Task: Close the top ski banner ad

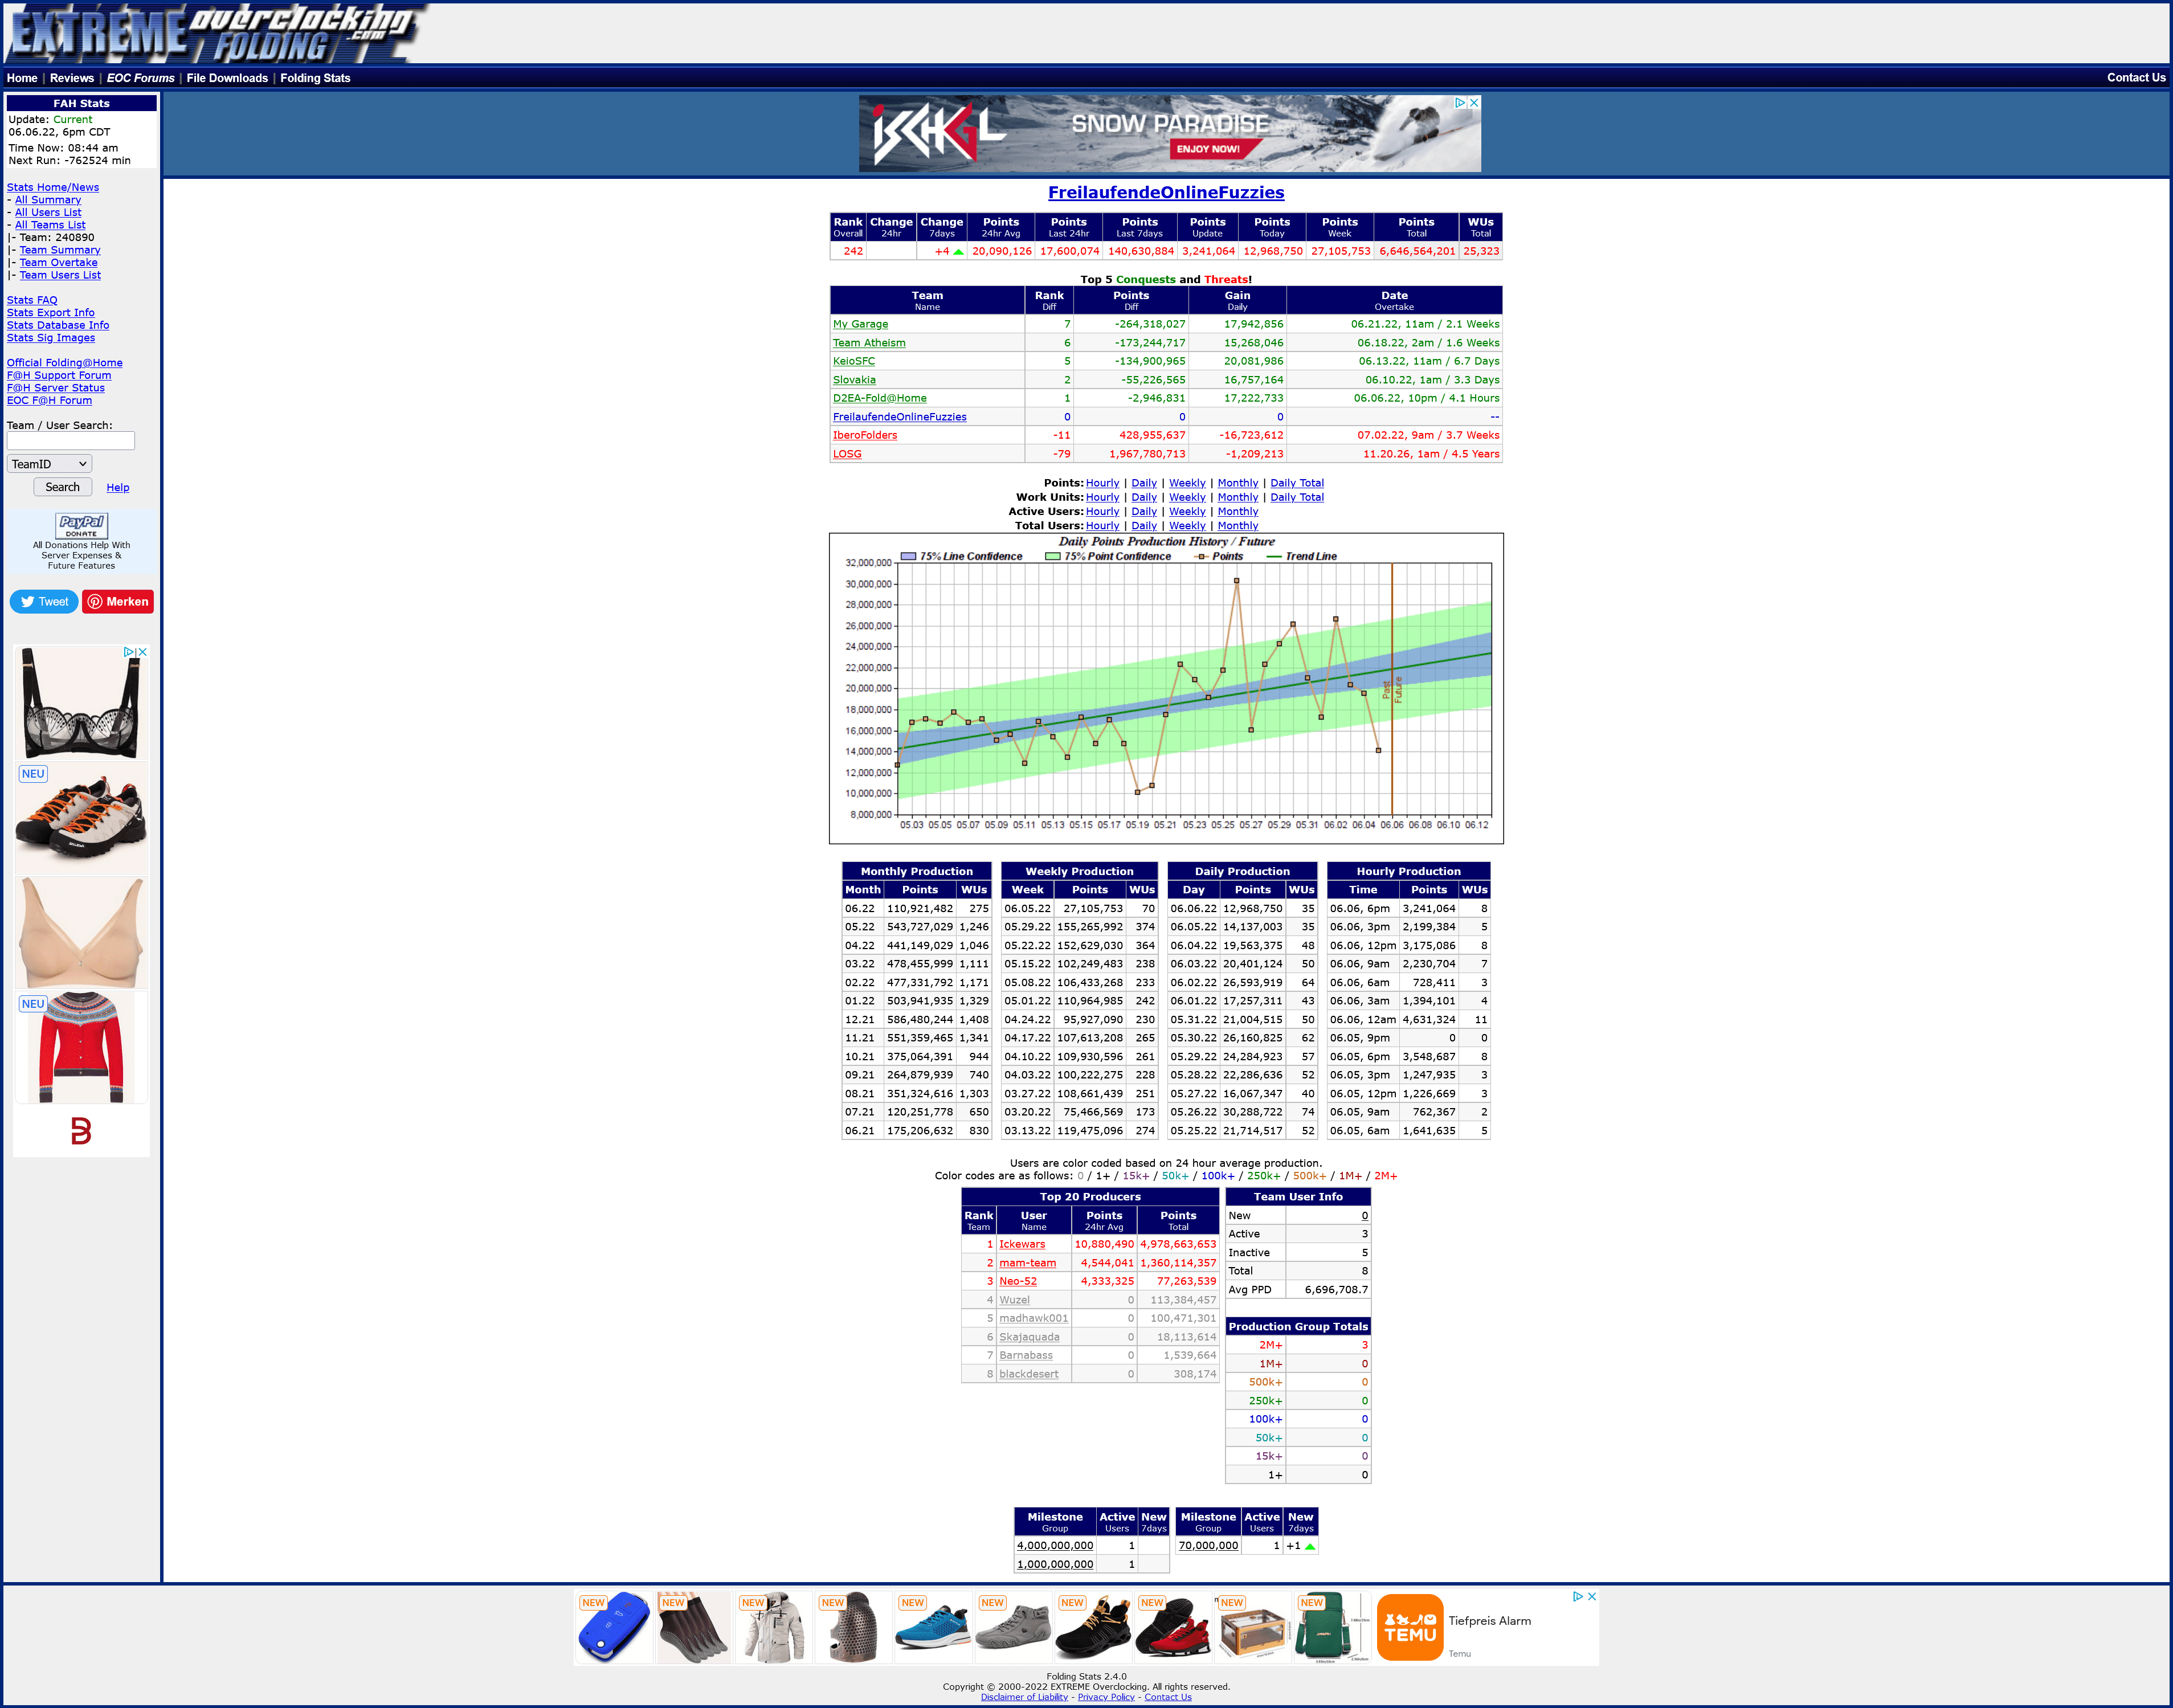Action: [1474, 103]
